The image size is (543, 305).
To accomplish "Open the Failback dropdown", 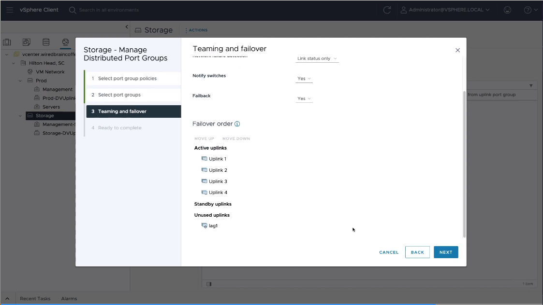I will point(304,98).
